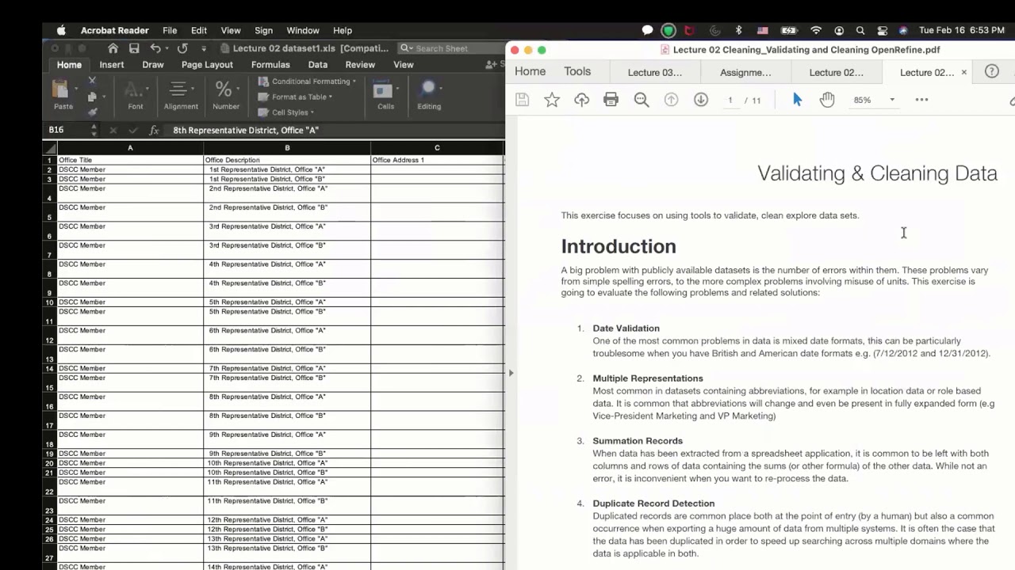This screenshot has height=570, width=1015.
Task: Open the Excel undo history dropdown arrow
Action: [168, 49]
